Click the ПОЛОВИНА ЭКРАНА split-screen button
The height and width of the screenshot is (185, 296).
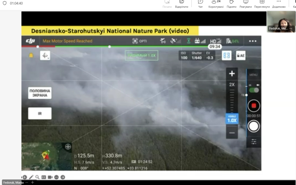coord(40,93)
